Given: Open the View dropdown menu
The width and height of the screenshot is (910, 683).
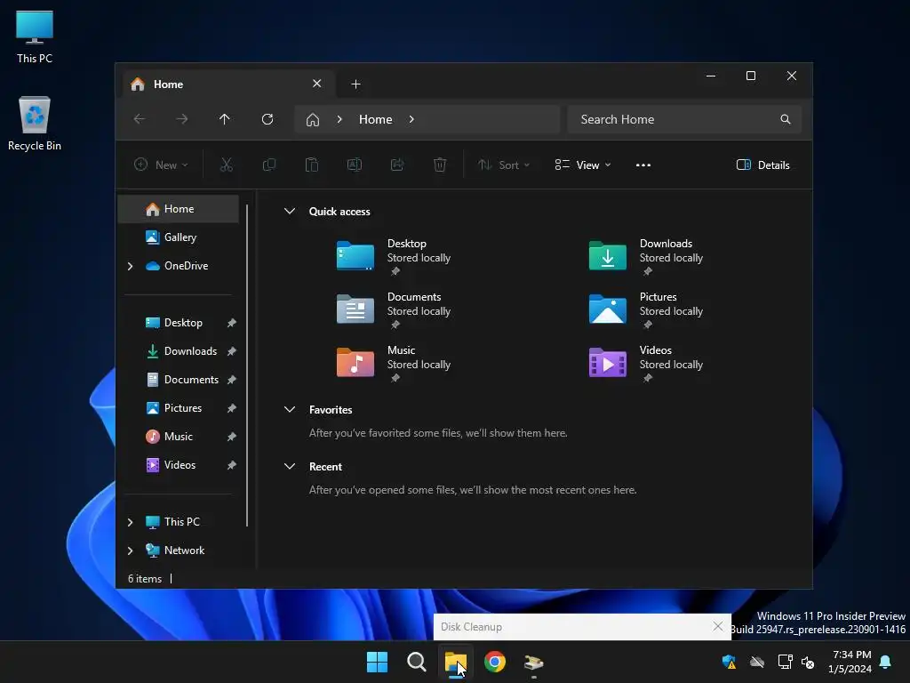Looking at the screenshot, I should 583,165.
